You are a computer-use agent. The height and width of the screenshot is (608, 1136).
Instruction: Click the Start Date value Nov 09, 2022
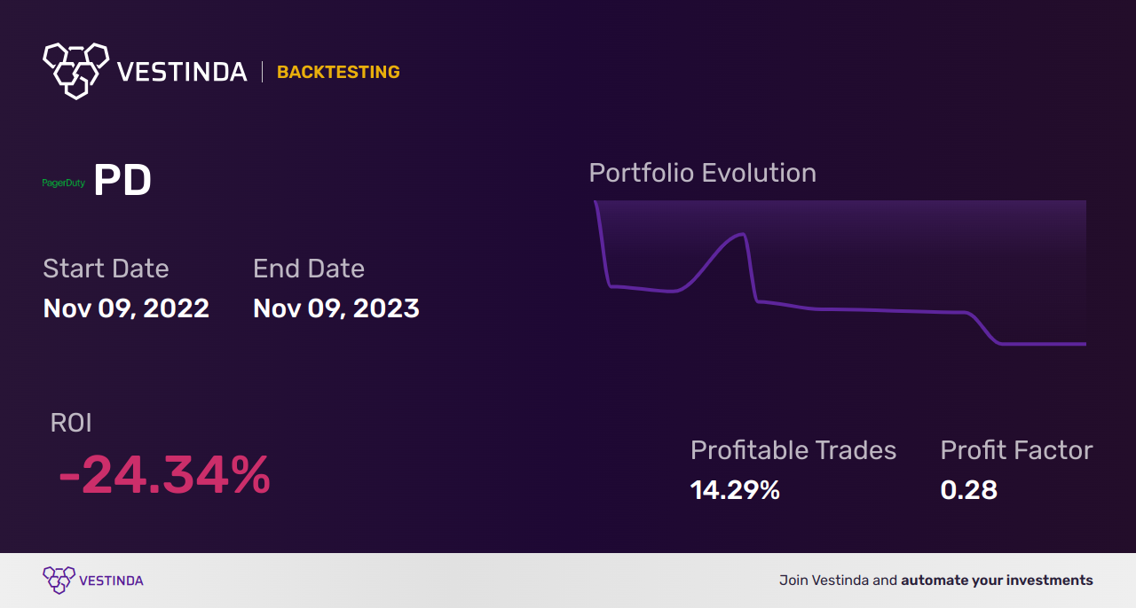tap(126, 308)
